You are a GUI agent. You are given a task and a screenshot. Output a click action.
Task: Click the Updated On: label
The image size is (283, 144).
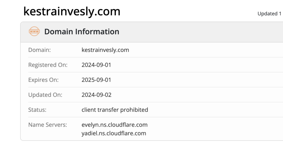(x=45, y=95)
